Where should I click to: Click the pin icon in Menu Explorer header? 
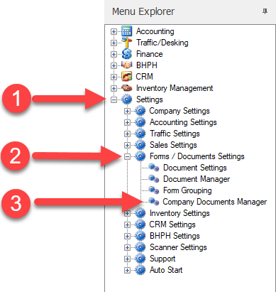[265, 11]
